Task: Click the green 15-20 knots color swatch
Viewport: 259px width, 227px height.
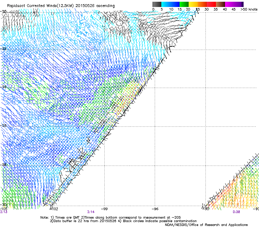Action: coord(184,4)
